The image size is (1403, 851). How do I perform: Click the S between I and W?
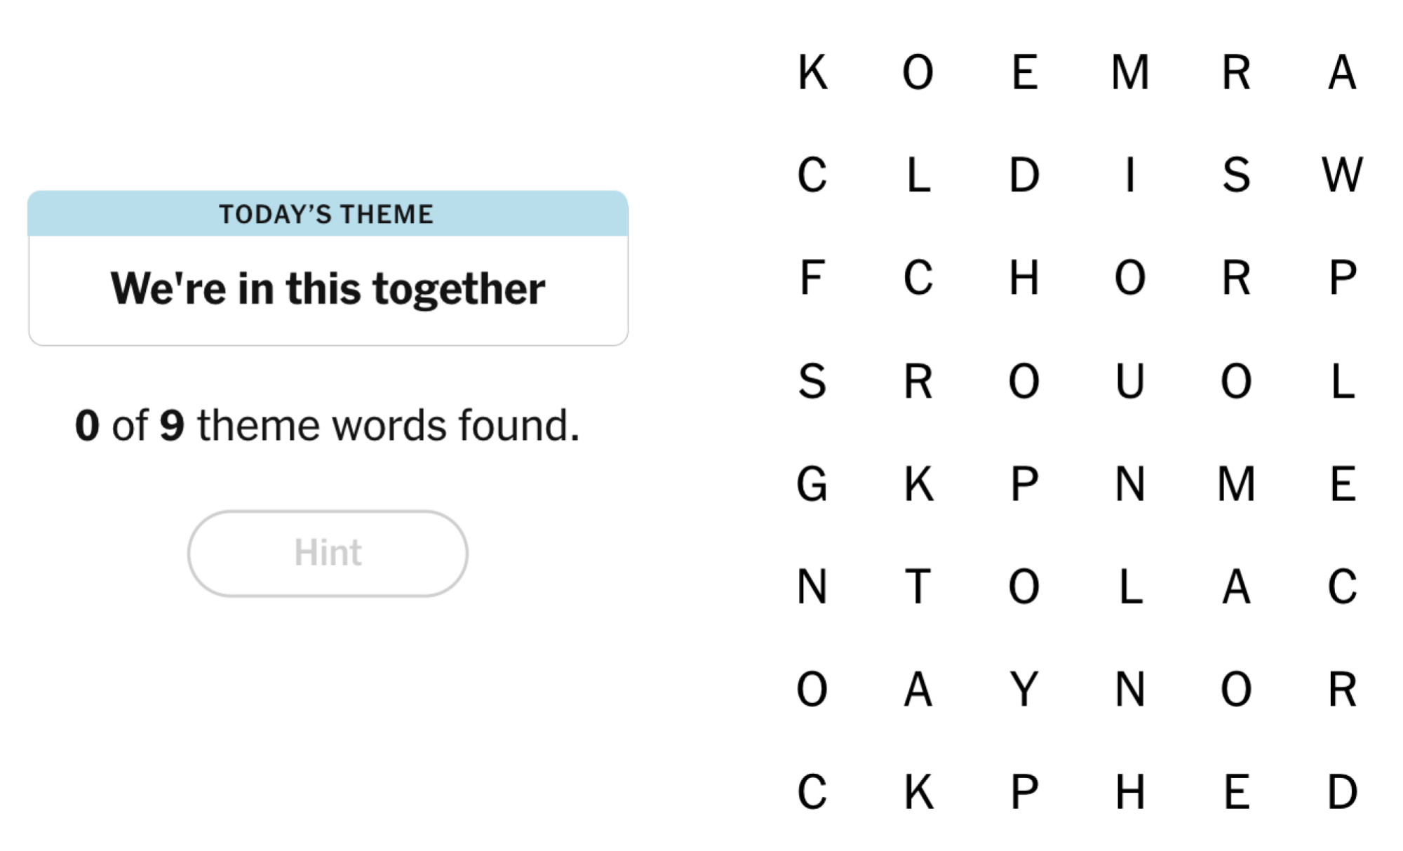coord(1236,175)
